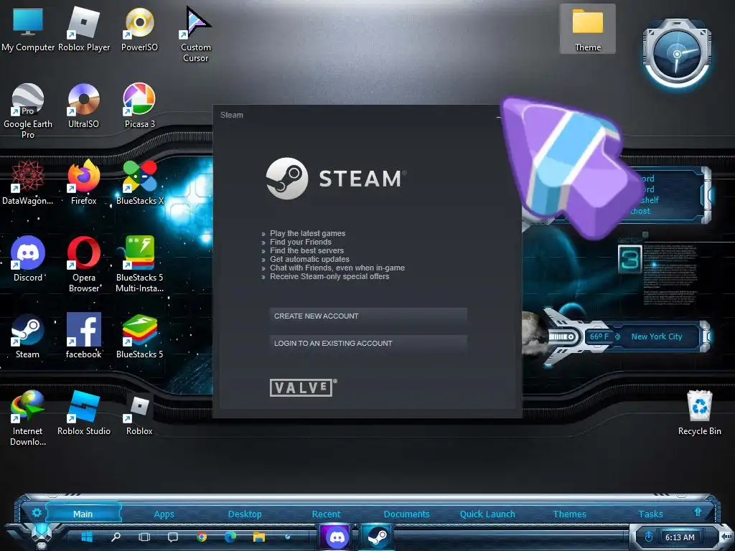
Task: Click the sector 3 number tile widget
Action: (x=629, y=259)
